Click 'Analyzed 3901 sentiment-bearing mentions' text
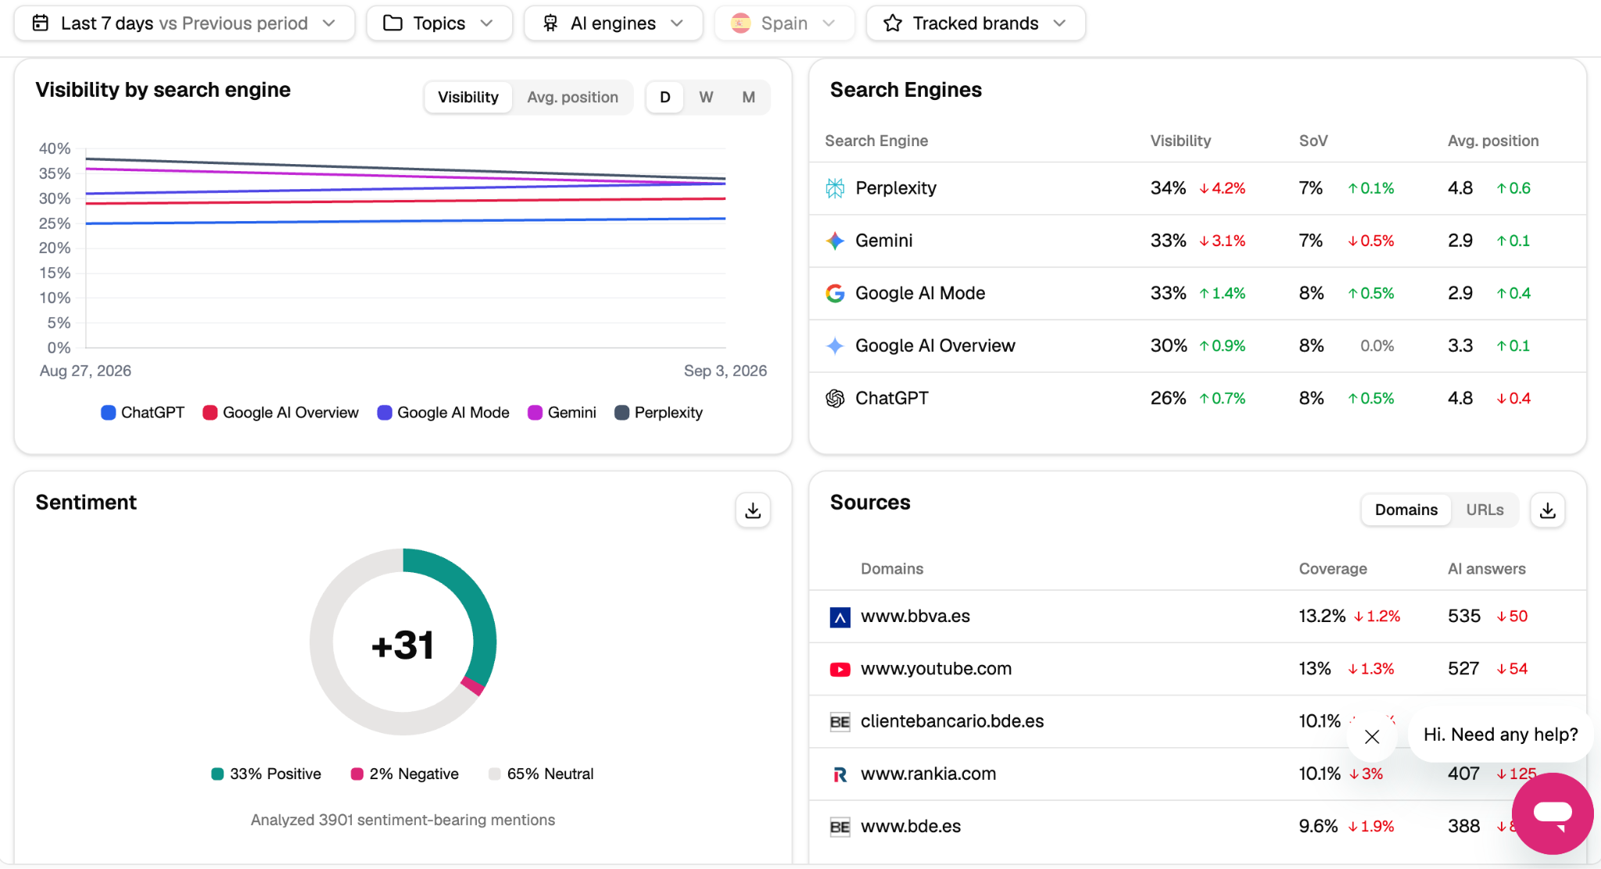The width and height of the screenshot is (1601, 869). tap(403, 820)
